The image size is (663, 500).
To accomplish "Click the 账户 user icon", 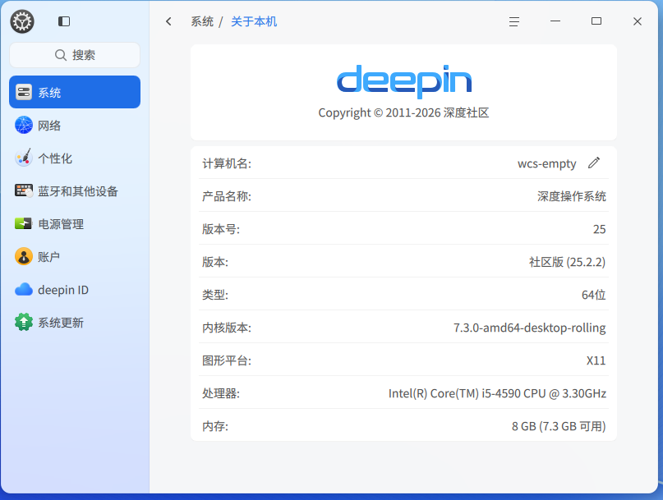I will pyautogui.click(x=24, y=256).
